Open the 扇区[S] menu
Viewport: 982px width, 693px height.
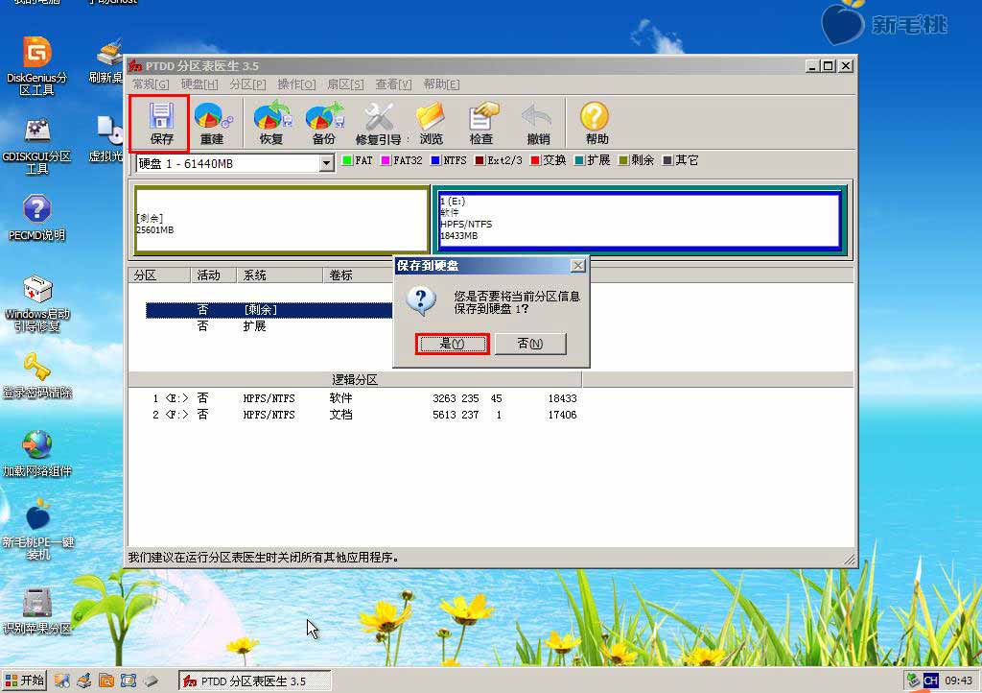coord(345,84)
